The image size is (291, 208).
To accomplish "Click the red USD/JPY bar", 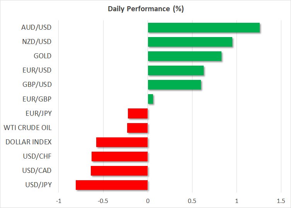I will pos(112,185).
